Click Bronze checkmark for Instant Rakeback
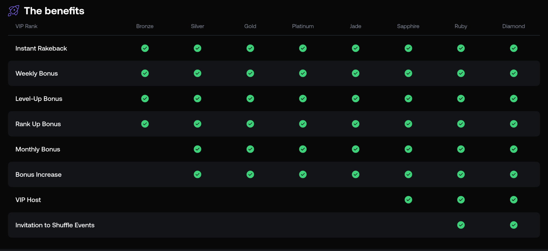548x251 pixels. 145,48
